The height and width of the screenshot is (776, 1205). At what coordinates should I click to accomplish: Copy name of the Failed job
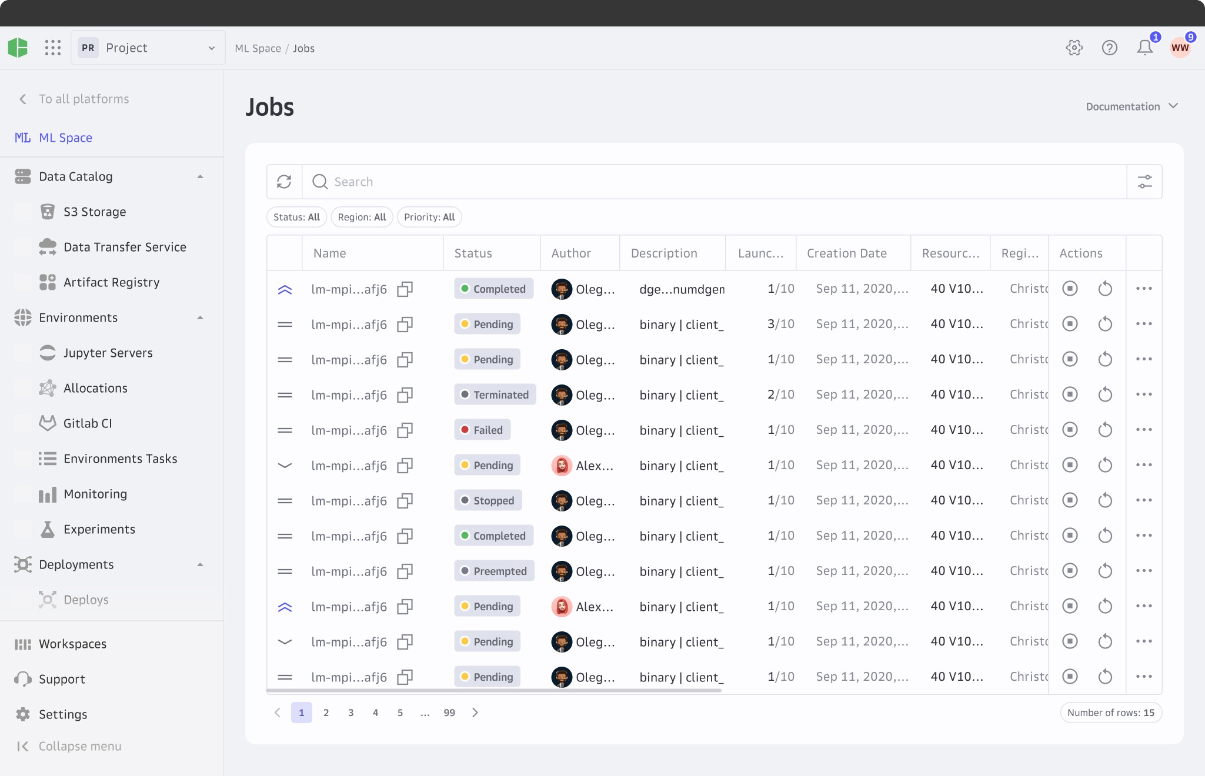(405, 430)
